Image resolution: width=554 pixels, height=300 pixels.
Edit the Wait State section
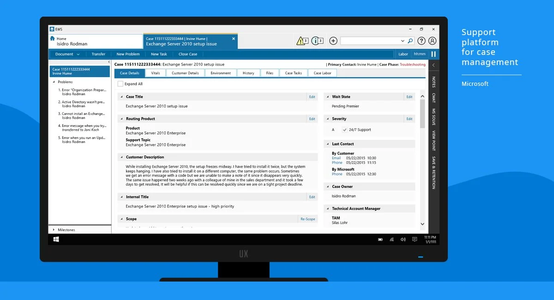pyautogui.click(x=409, y=97)
